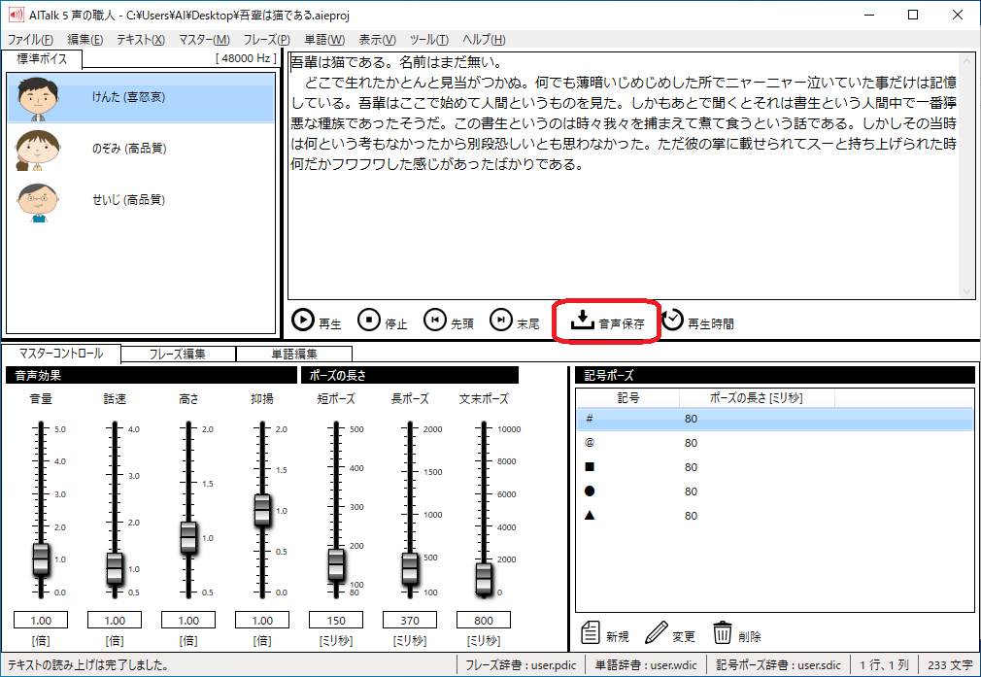Viewport: 981px width, 677px height.
Task: Click the 再生 play icon
Action: (x=303, y=320)
